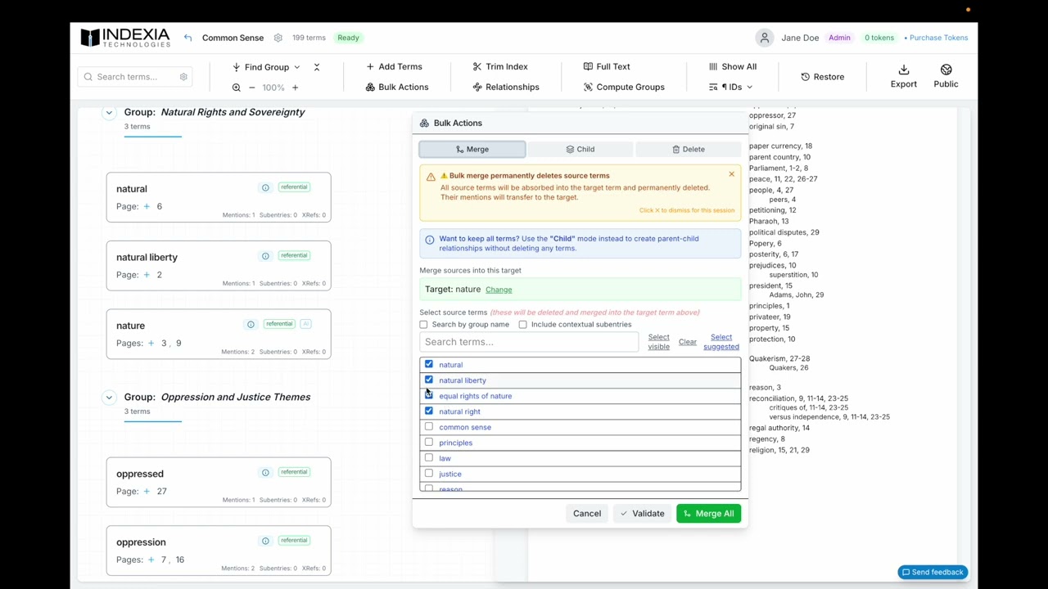Click Add Terms

click(x=394, y=67)
